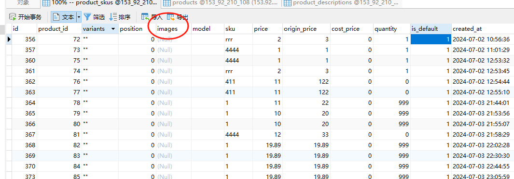Click the Export (导出) icon
Image resolution: width=514 pixels, height=179 pixels.
[x=171, y=17]
